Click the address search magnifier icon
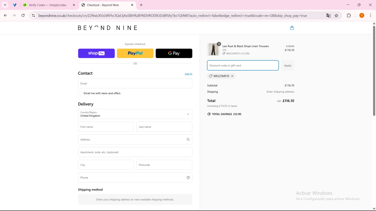376x211 pixels. [x=188, y=139]
